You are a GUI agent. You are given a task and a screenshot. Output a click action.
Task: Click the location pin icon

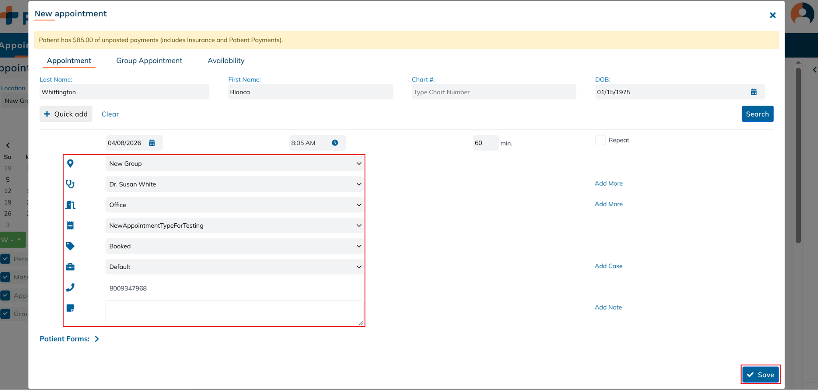click(x=70, y=163)
